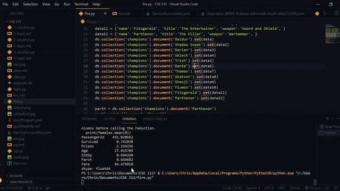Click JSON icon of ServiceAccountKey.json in explorer
This screenshot has height=191, width=340.
[x=10, y=132]
